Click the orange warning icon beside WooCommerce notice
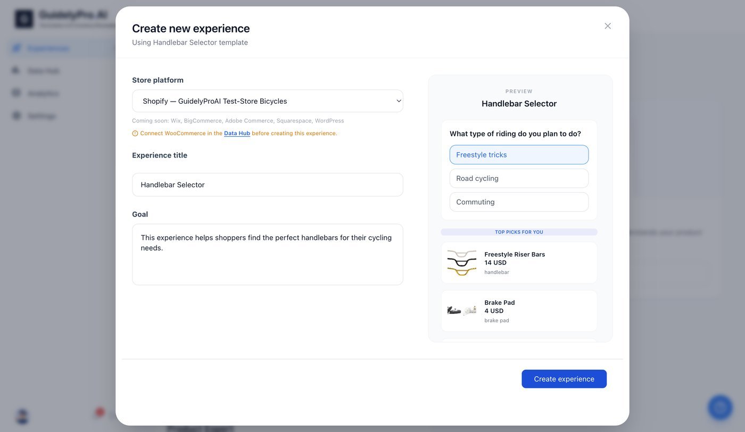Screen dimensions: 745x432 click(135, 134)
